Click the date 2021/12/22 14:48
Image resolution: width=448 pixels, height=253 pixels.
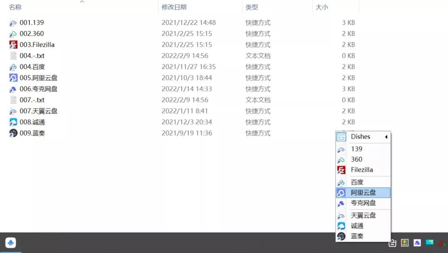[x=189, y=22]
